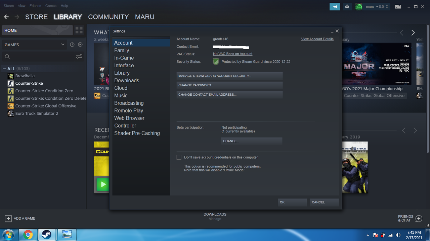Check notifications with the envelope icon
The width and height of the screenshot is (430, 241).
tap(347, 6)
